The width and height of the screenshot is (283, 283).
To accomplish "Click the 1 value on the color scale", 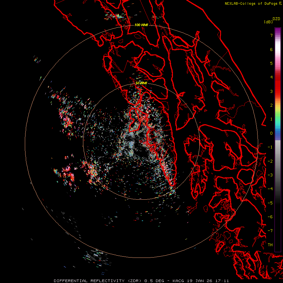I will pos(271,119).
